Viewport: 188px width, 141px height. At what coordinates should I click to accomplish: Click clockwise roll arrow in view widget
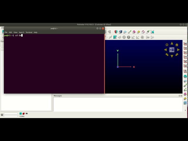coord(177,55)
